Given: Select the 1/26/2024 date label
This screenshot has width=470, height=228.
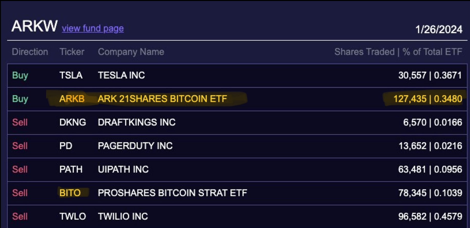Looking at the screenshot, I should click(x=439, y=30).
